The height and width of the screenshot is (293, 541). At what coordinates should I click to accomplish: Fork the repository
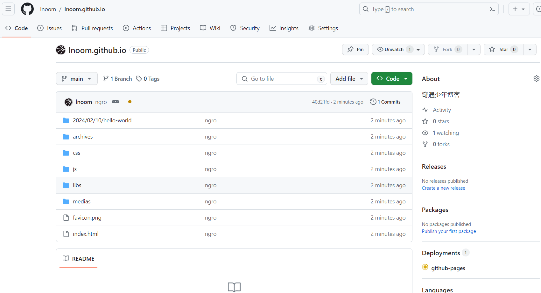click(x=447, y=50)
